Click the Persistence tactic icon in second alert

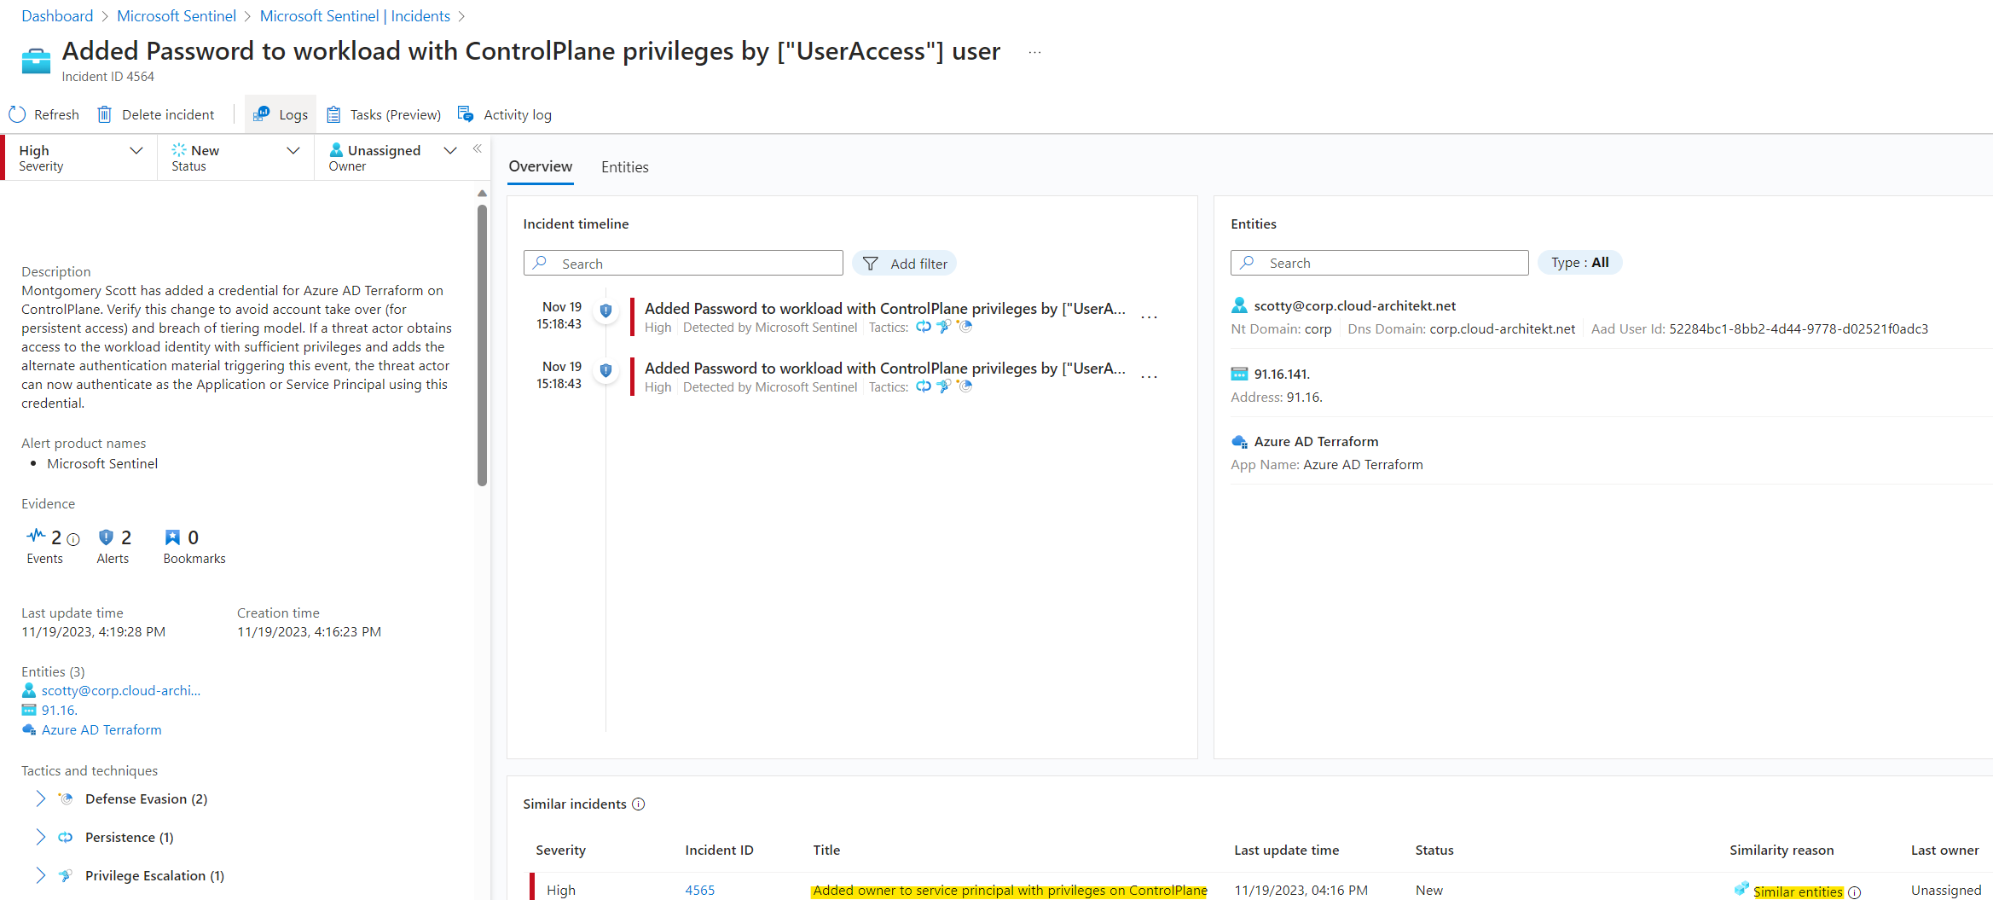pos(924,386)
